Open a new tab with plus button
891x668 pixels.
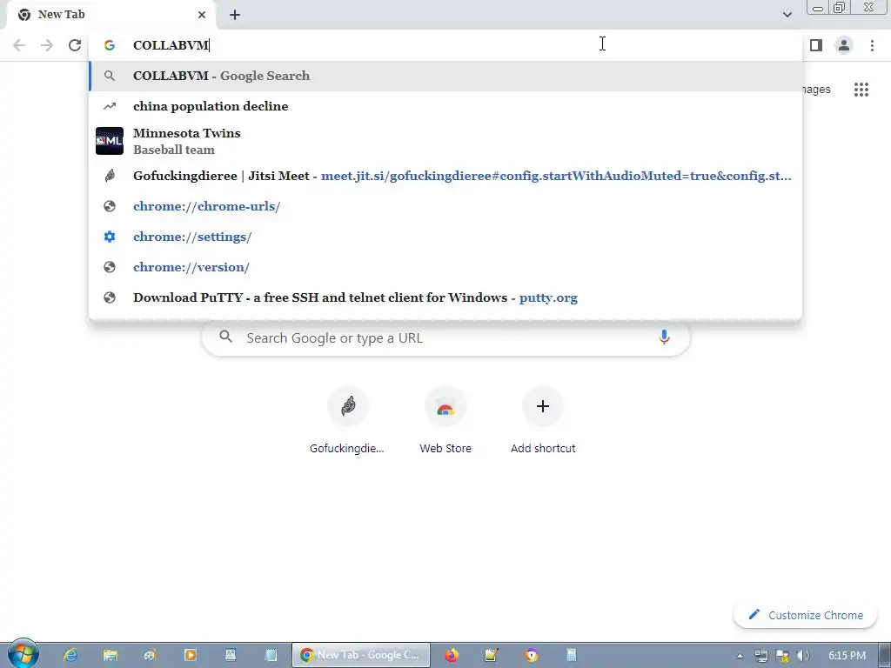pos(235,16)
